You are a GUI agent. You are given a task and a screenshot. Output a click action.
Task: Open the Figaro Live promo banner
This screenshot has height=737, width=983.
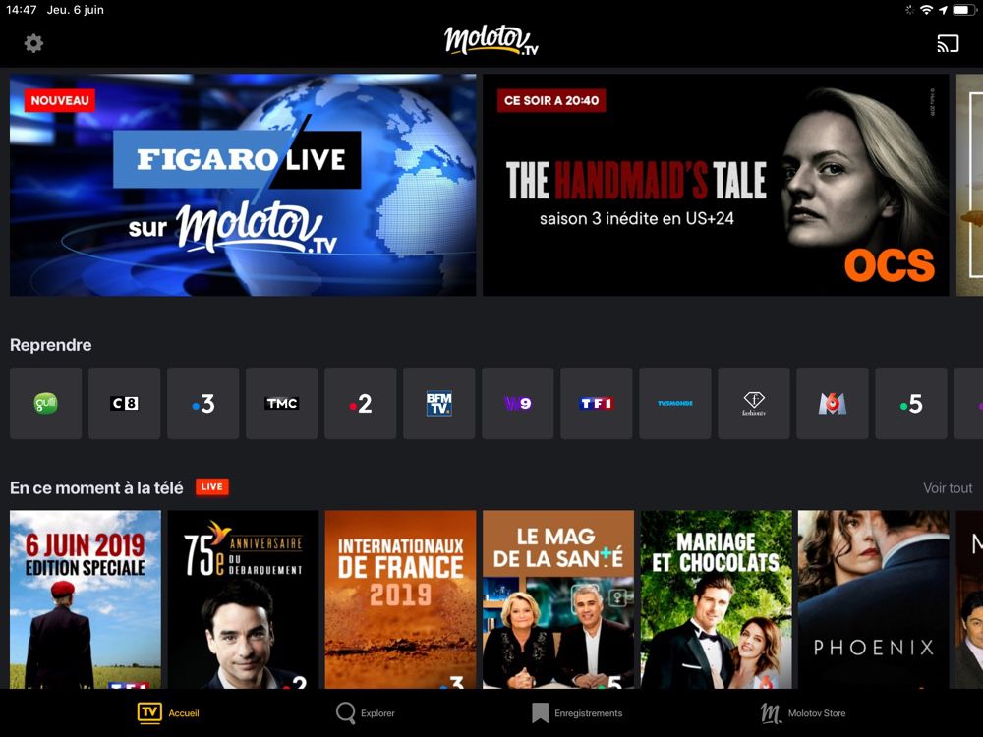[243, 185]
